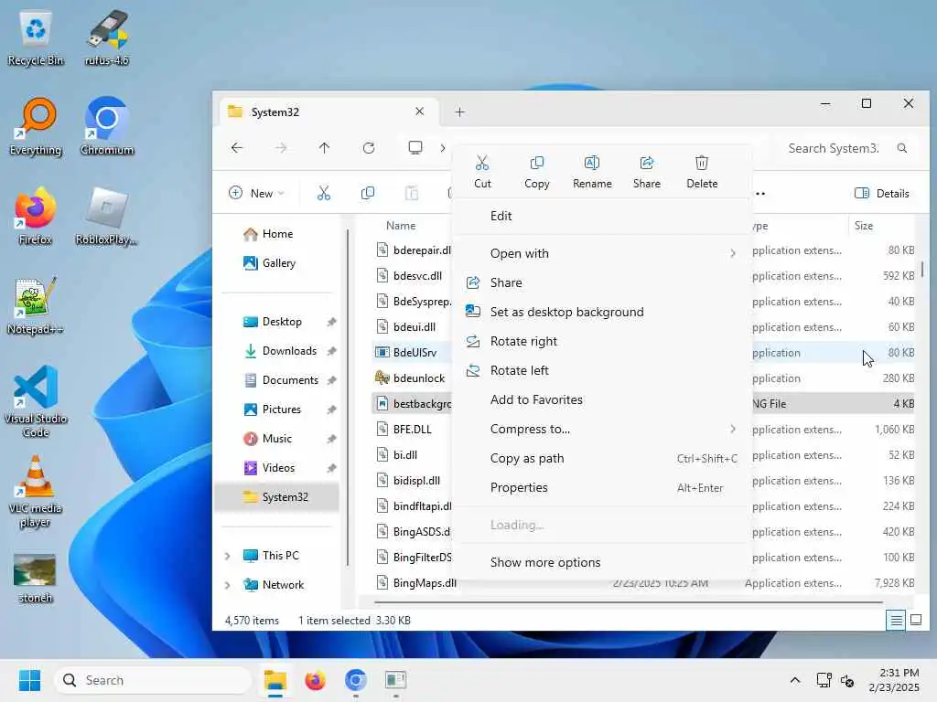Viewport: 937px width, 702px height.
Task: Open the New dropdown menu
Action: (256, 193)
